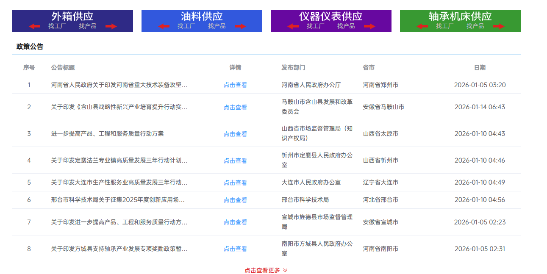Click right red arrow in 仪器仪表供应 banner
The width and height of the screenshot is (547, 274).
click(369, 26)
